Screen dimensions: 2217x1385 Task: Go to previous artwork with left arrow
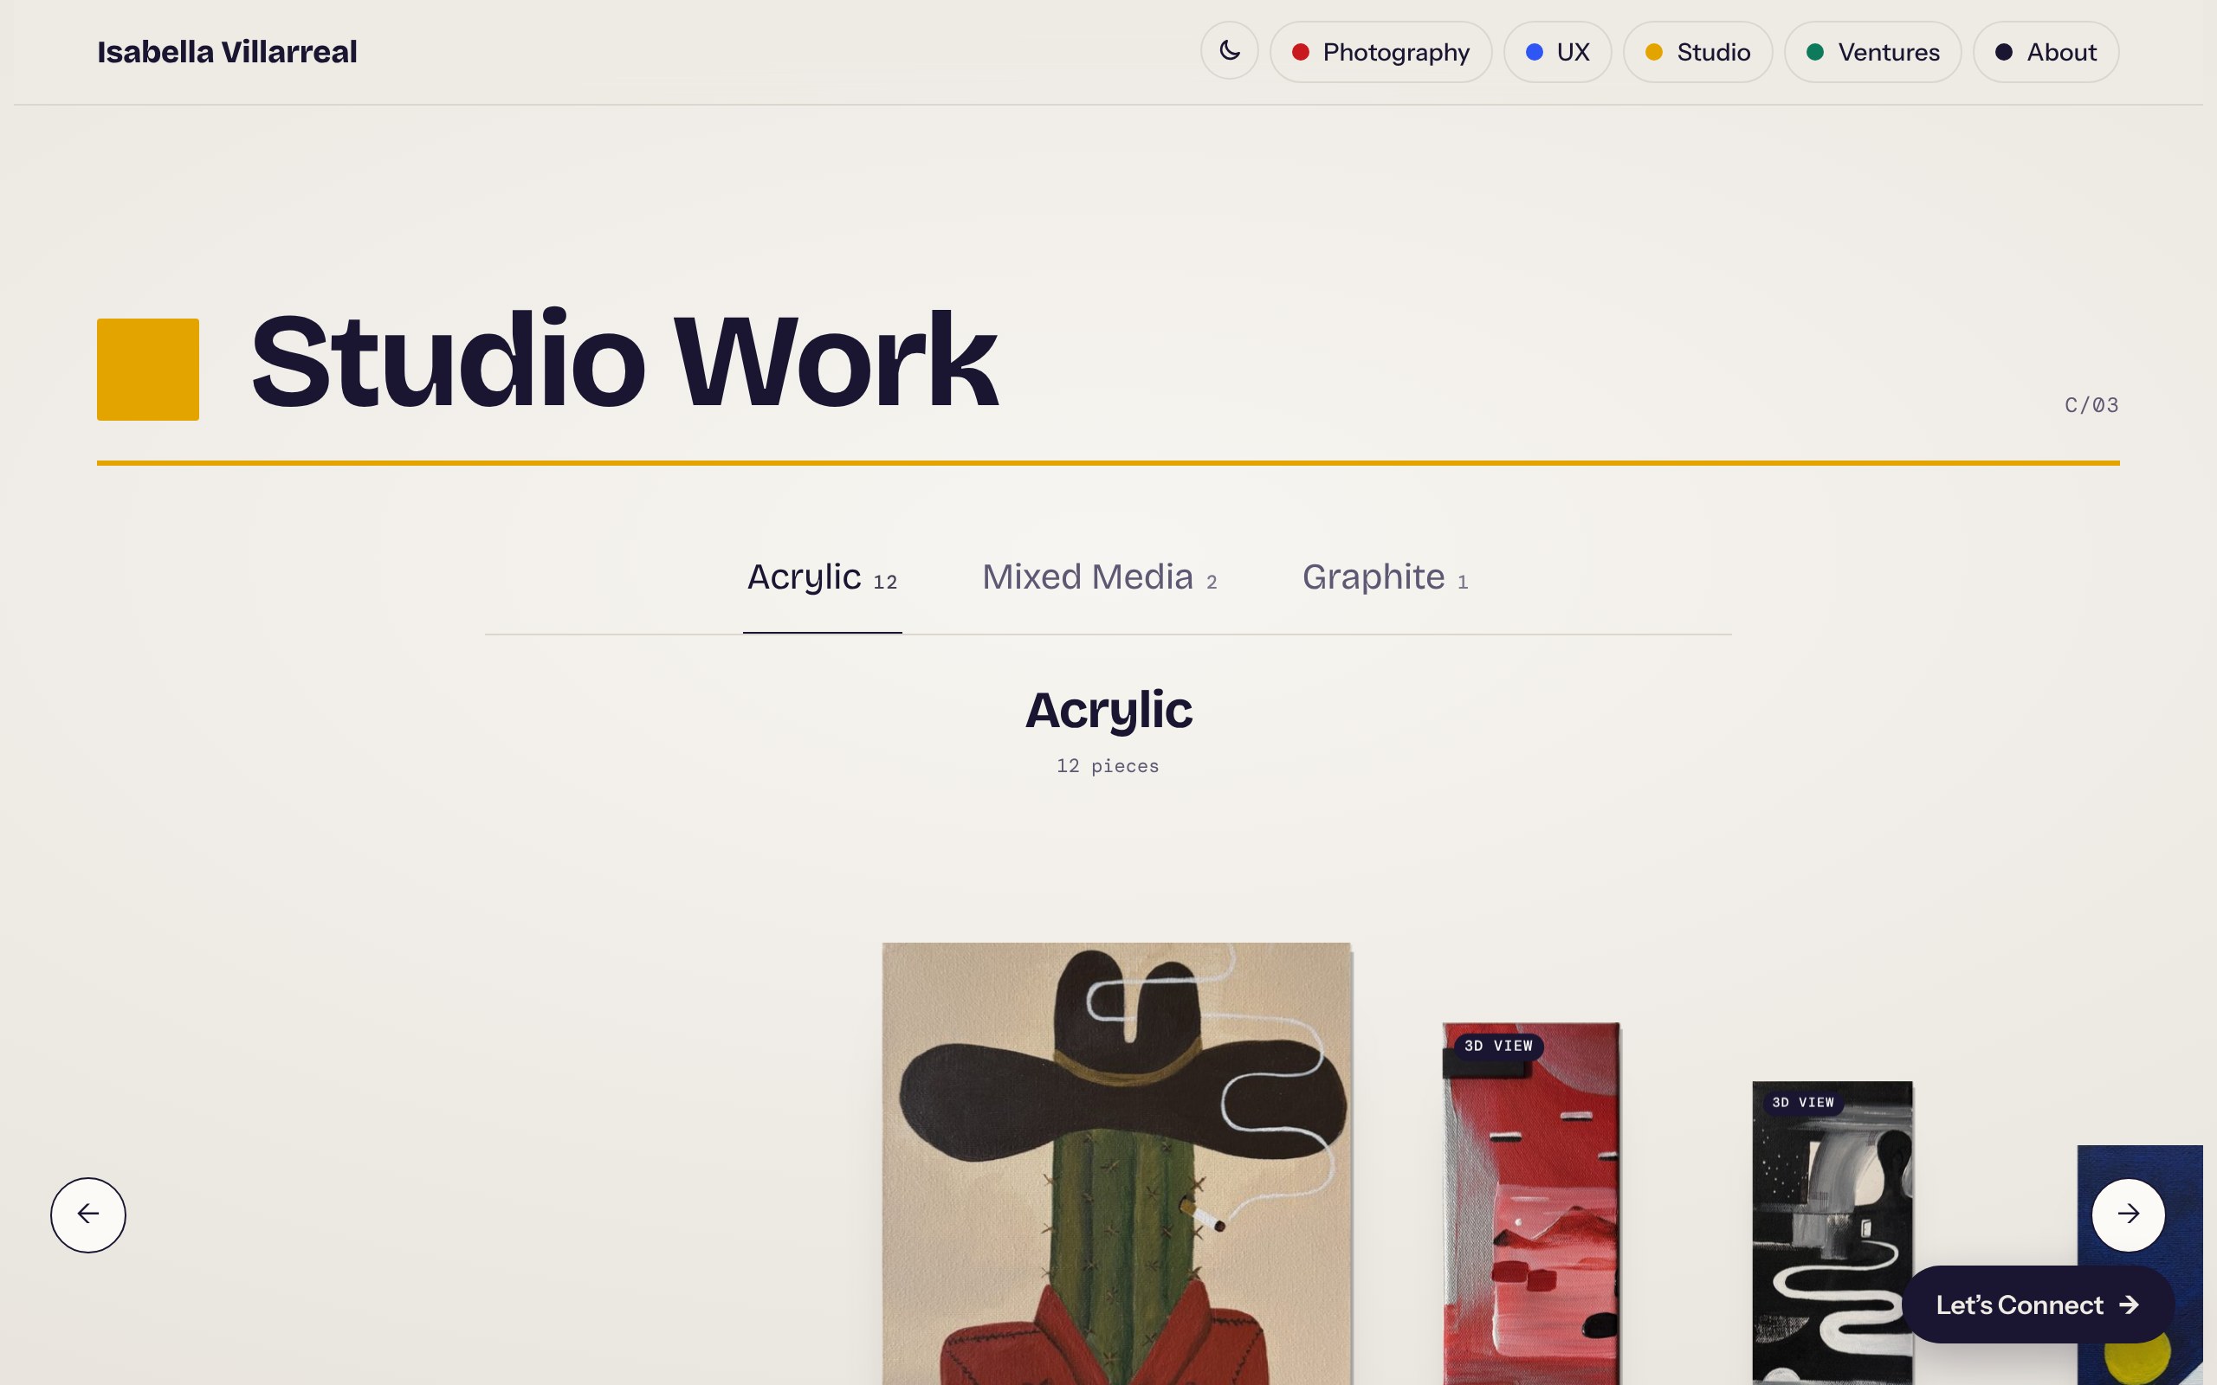(x=88, y=1214)
